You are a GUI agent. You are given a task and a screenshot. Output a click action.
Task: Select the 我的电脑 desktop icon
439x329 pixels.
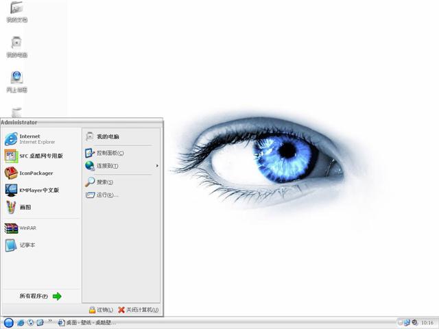click(x=16, y=47)
